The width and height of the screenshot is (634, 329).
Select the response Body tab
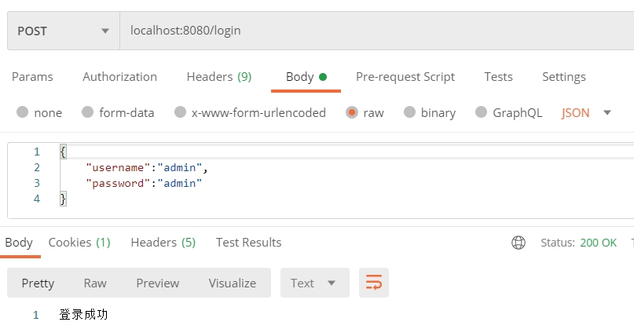[19, 243]
